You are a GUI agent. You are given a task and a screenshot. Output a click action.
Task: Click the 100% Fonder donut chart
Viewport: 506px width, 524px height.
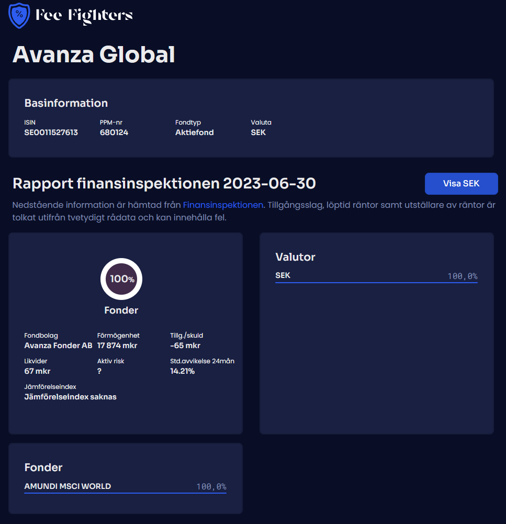coord(121,279)
